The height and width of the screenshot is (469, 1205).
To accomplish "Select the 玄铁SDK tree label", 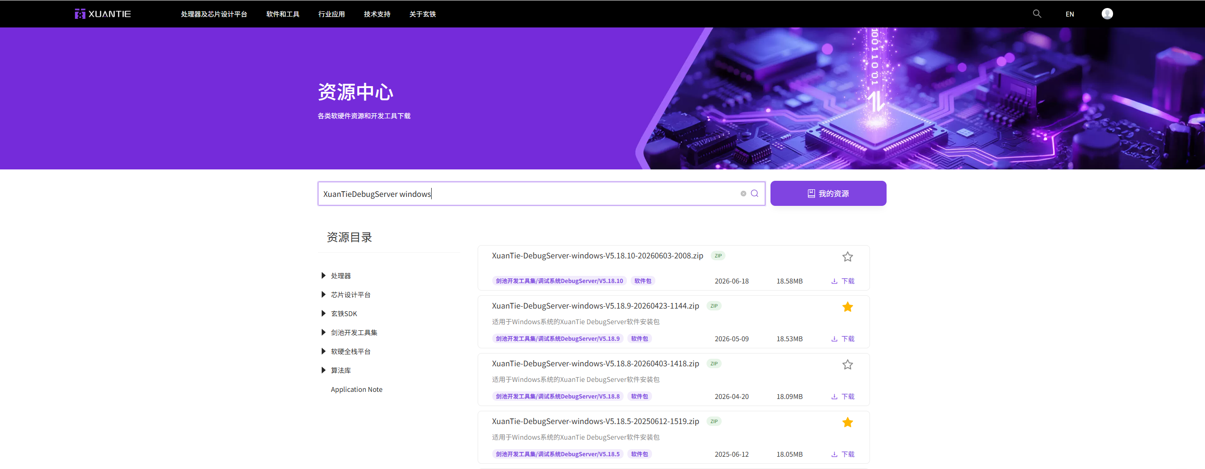I will tap(344, 314).
